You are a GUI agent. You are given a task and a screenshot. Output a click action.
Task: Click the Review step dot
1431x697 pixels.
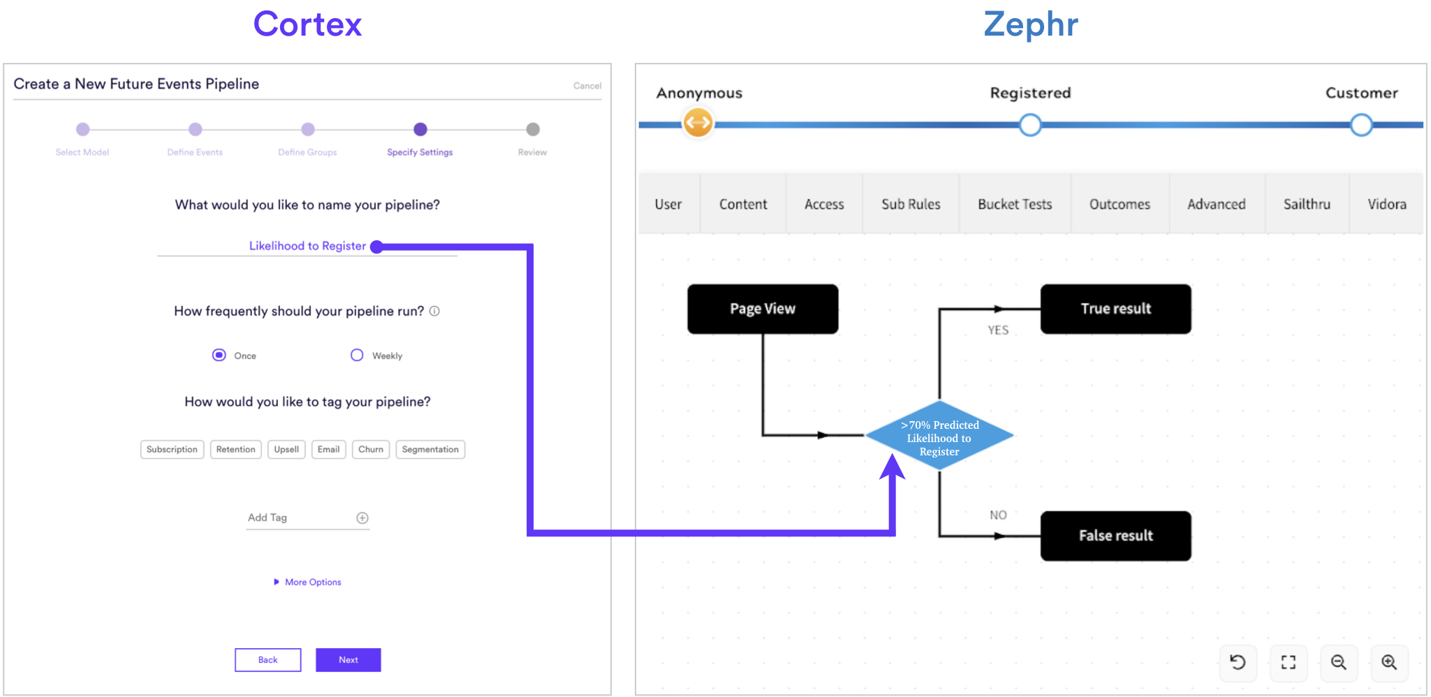[533, 129]
